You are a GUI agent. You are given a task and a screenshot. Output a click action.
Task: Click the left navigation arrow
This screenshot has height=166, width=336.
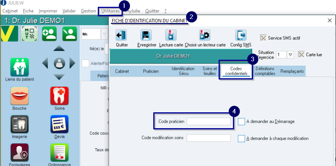[x=45, y=64]
